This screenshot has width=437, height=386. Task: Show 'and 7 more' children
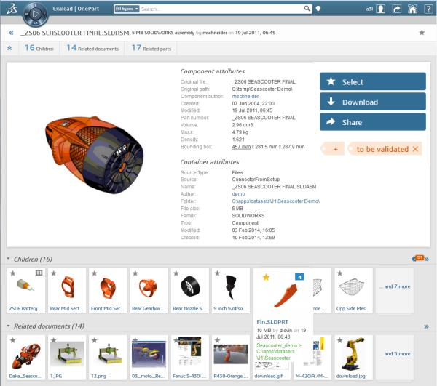pyautogui.click(x=395, y=286)
